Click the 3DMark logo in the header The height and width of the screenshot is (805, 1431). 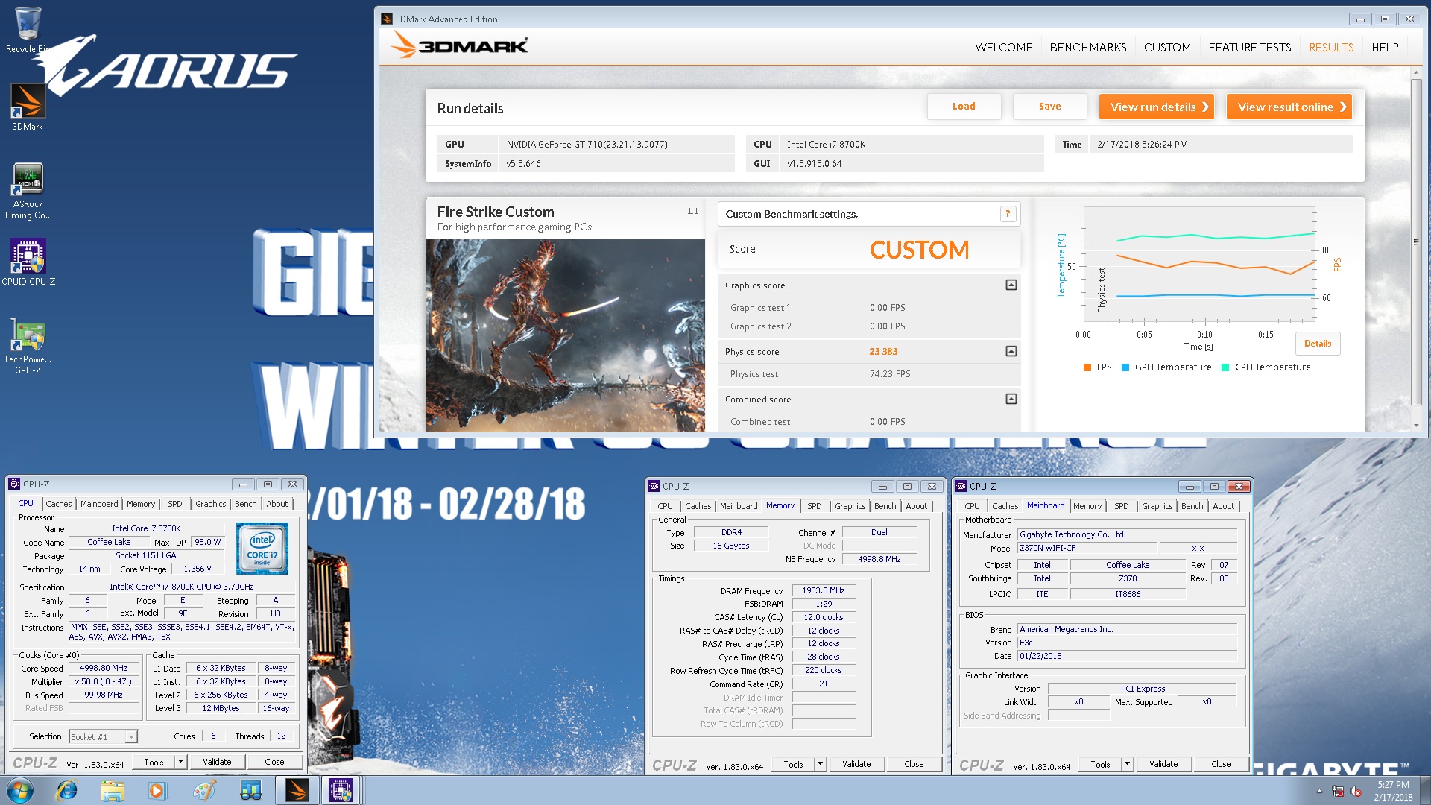pos(460,45)
